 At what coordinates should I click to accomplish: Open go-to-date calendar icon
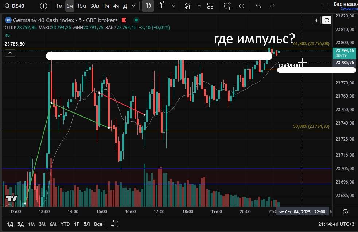(114, 224)
